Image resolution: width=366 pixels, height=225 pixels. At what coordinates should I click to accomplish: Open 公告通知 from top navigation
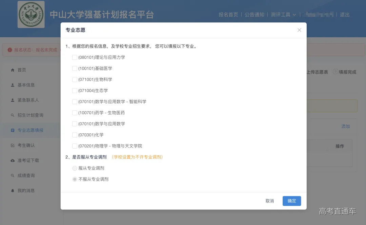[255, 15]
